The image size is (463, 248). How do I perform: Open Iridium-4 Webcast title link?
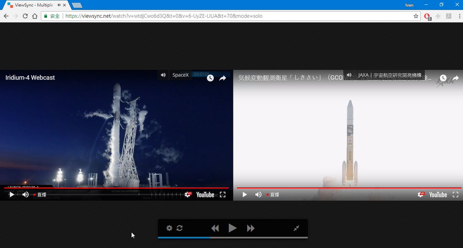[x=30, y=78]
